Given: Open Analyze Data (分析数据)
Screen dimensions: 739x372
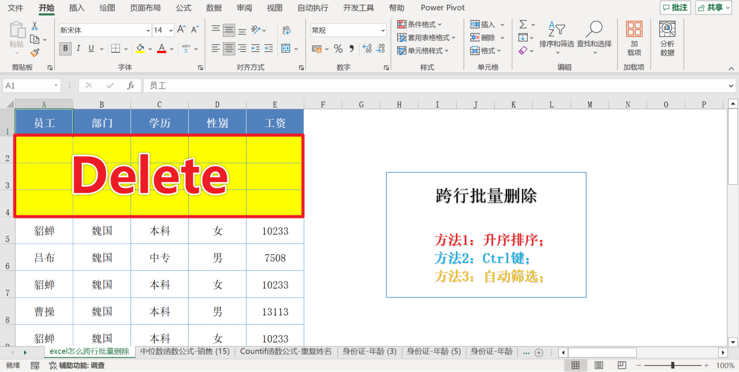Looking at the screenshot, I should click(667, 39).
